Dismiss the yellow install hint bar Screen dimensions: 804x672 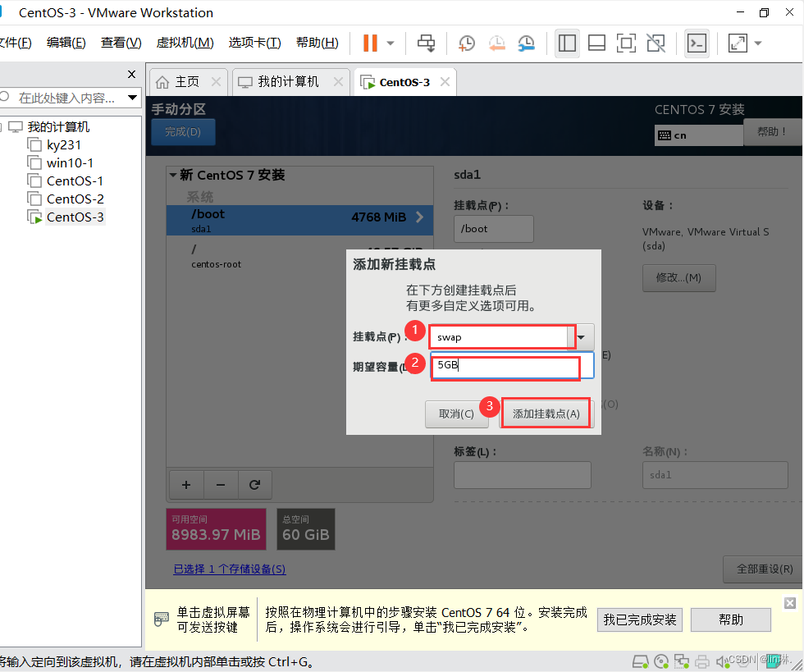pyautogui.click(x=790, y=603)
